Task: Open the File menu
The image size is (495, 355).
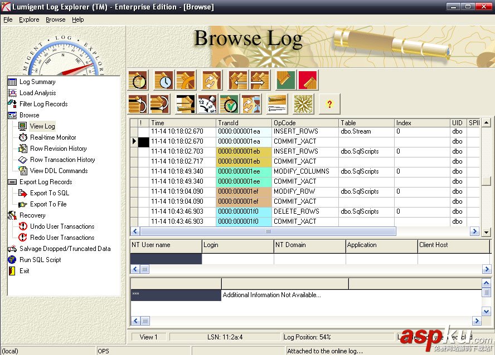Action: coord(8,19)
